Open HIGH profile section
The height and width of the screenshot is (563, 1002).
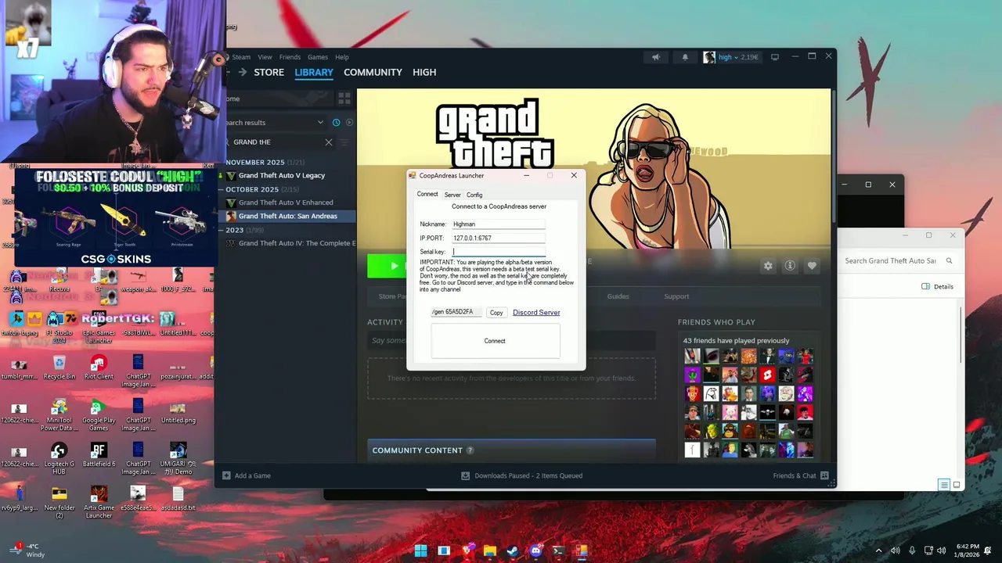[424, 72]
